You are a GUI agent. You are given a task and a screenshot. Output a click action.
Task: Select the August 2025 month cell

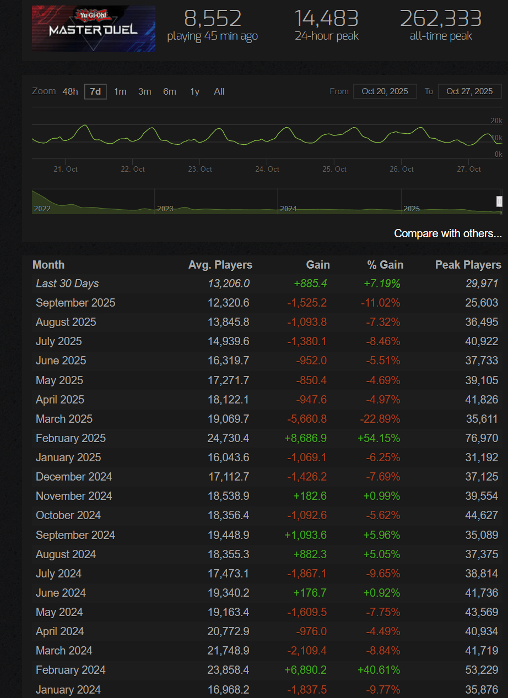(x=66, y=322)
